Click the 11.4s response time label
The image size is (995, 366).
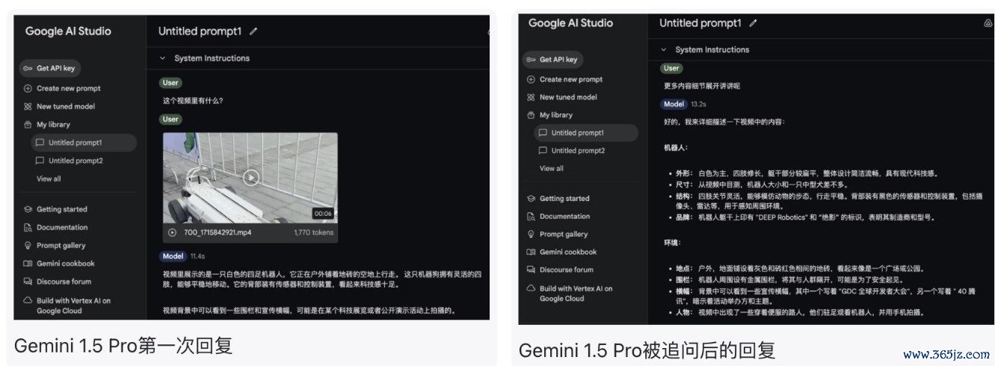pyautogui.click(x=197, y=256)
